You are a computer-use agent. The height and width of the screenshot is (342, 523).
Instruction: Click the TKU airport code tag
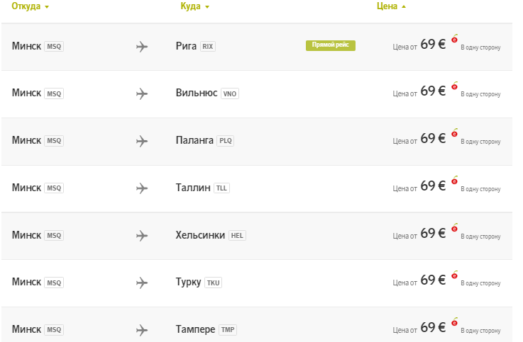(x=214, y=283)
